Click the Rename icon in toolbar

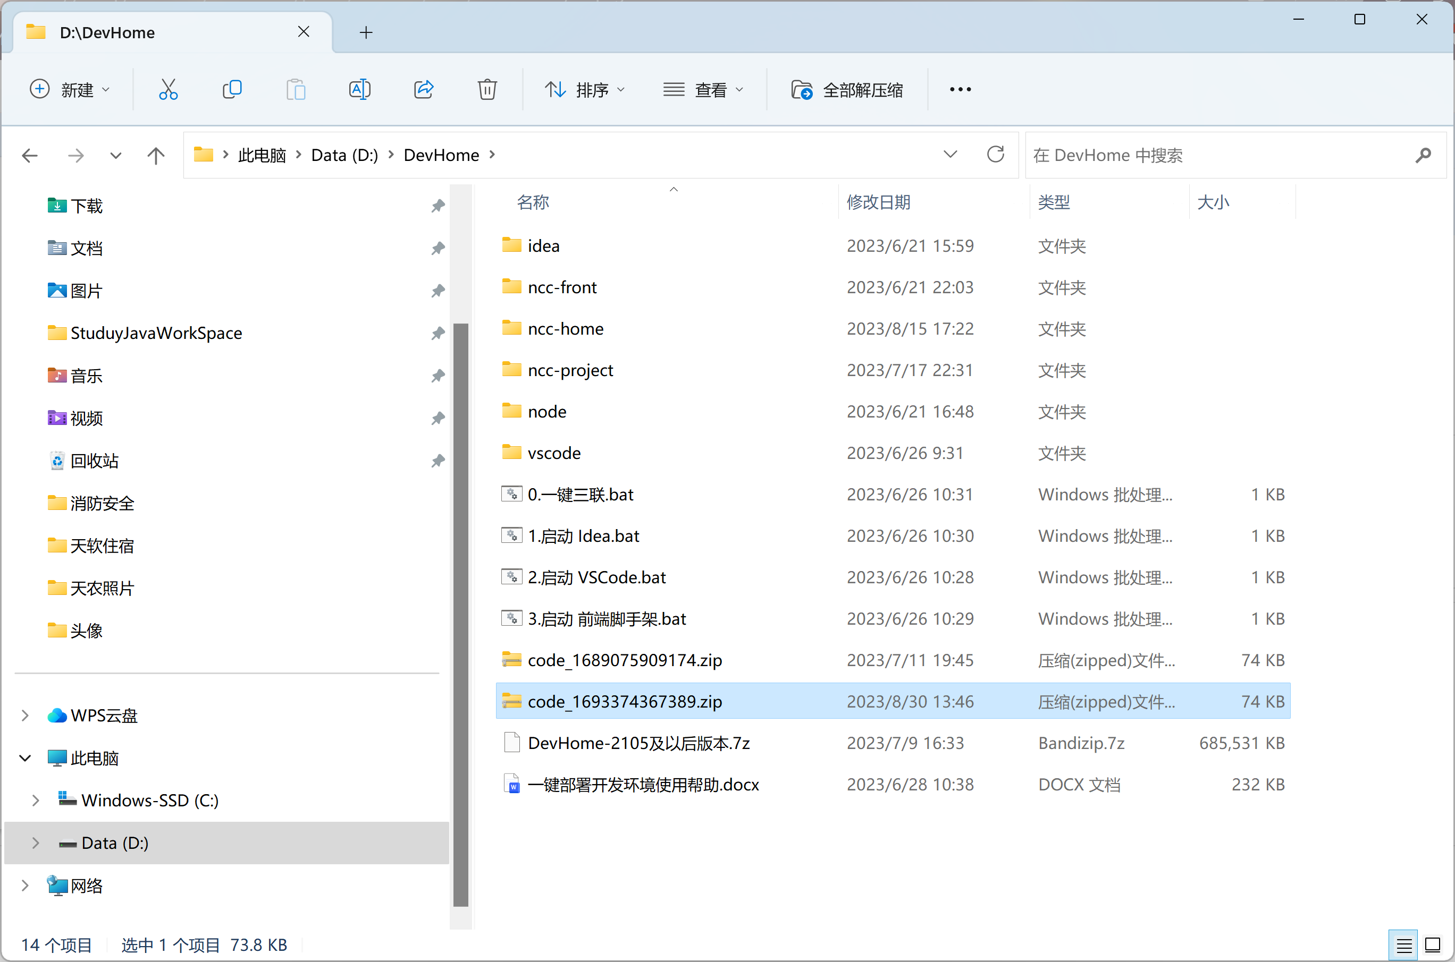click(360, 90)
